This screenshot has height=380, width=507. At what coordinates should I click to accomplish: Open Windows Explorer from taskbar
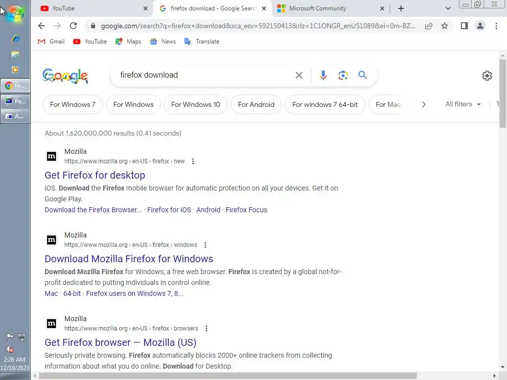(x=15, y=54)
